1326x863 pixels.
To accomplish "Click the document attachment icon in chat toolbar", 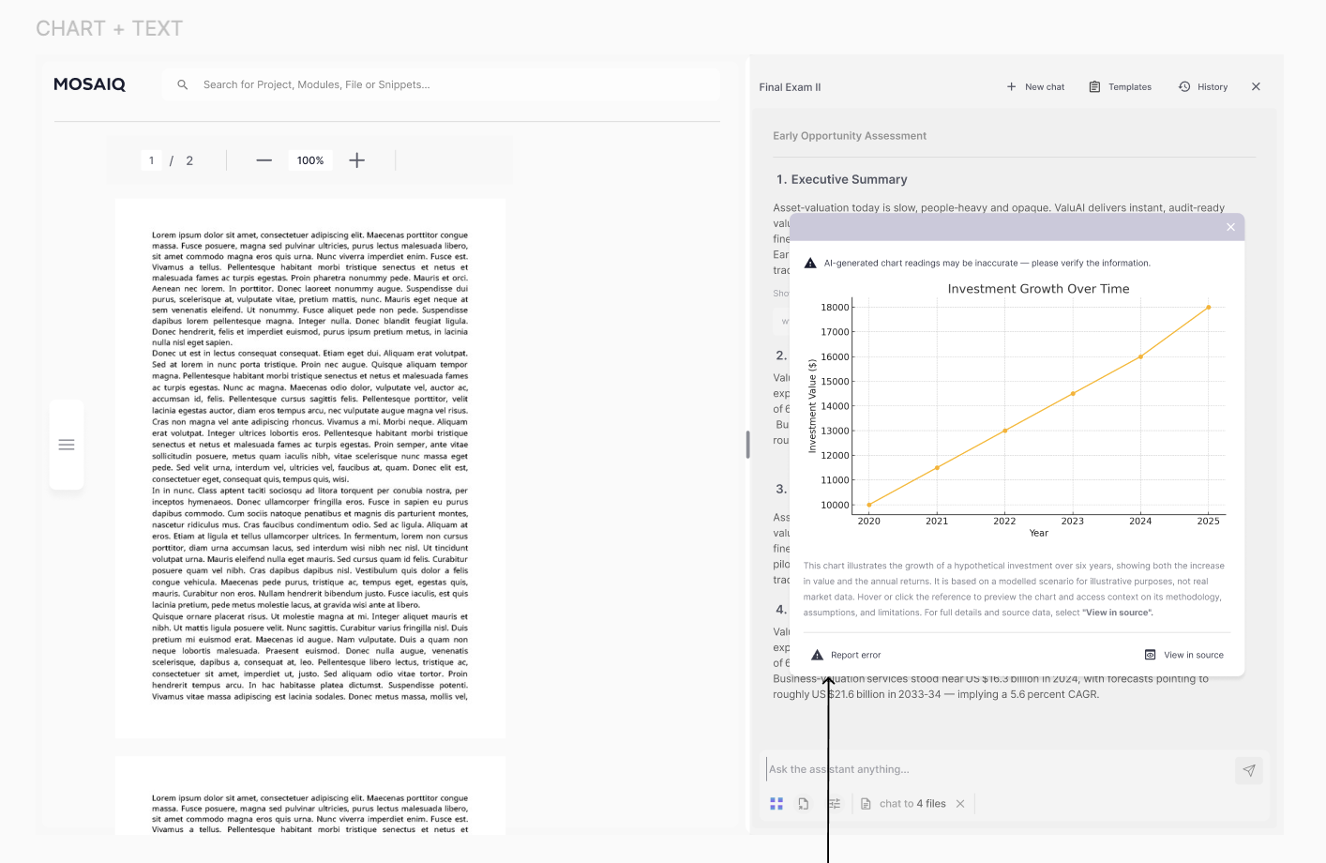I will coord(804,803).
